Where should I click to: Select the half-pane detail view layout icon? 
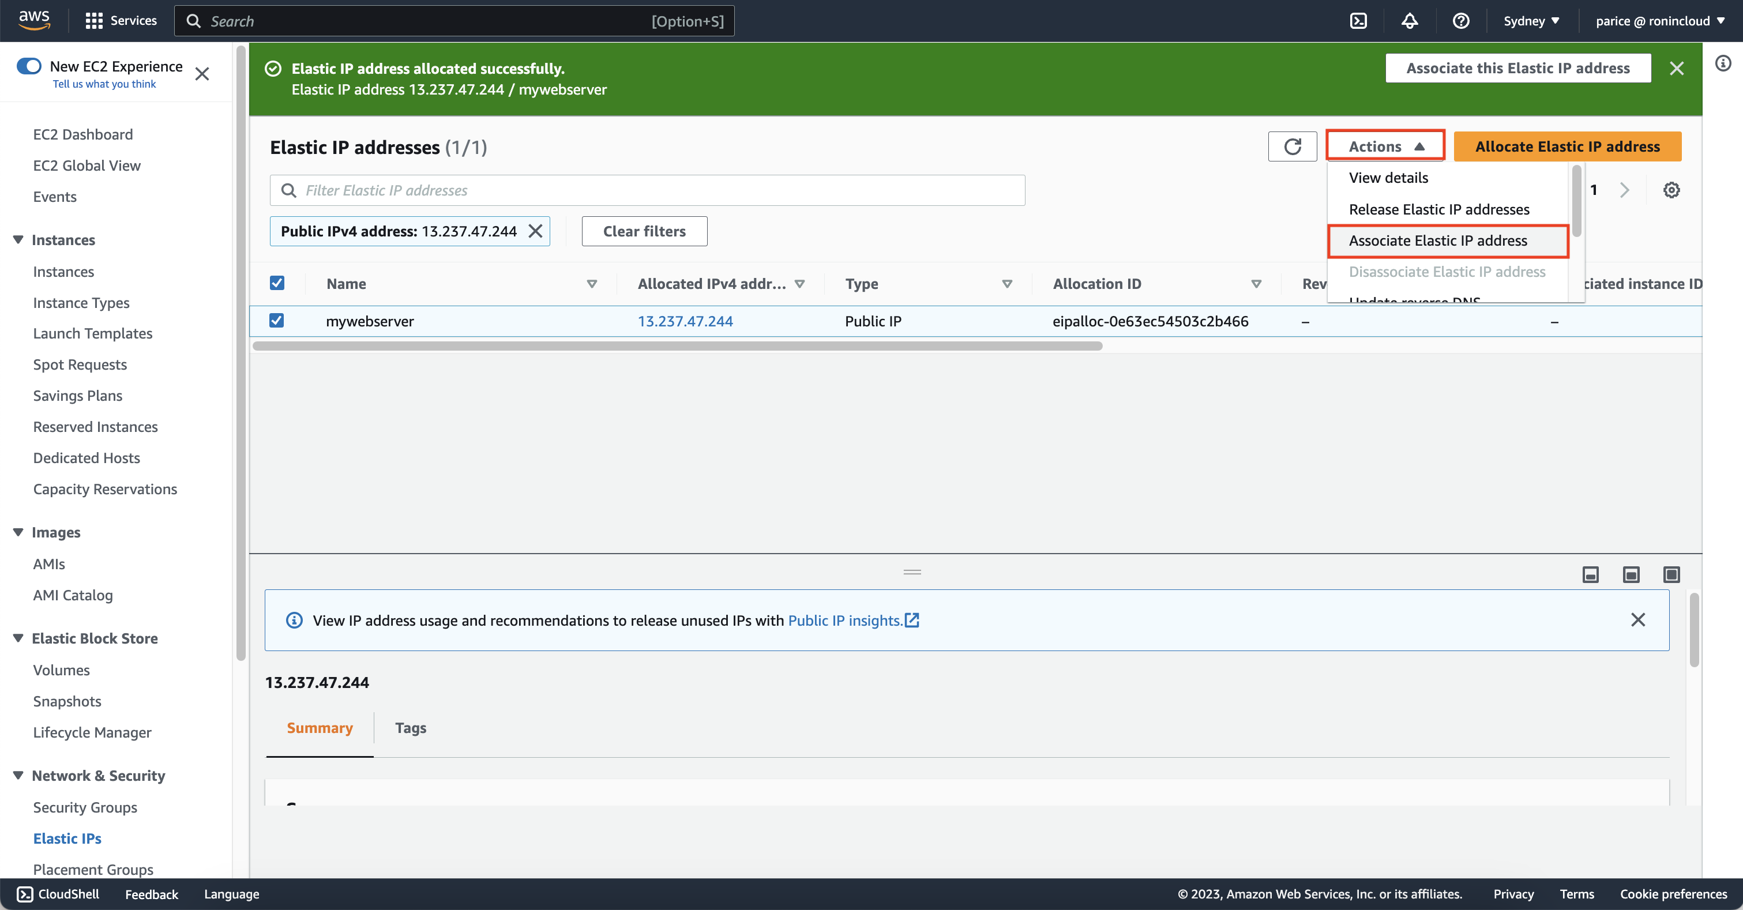tap(1631, 574)
